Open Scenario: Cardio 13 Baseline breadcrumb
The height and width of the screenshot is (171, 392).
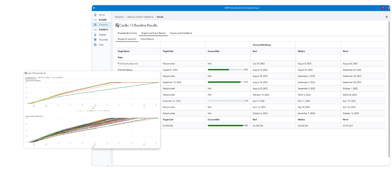(140, 17)
